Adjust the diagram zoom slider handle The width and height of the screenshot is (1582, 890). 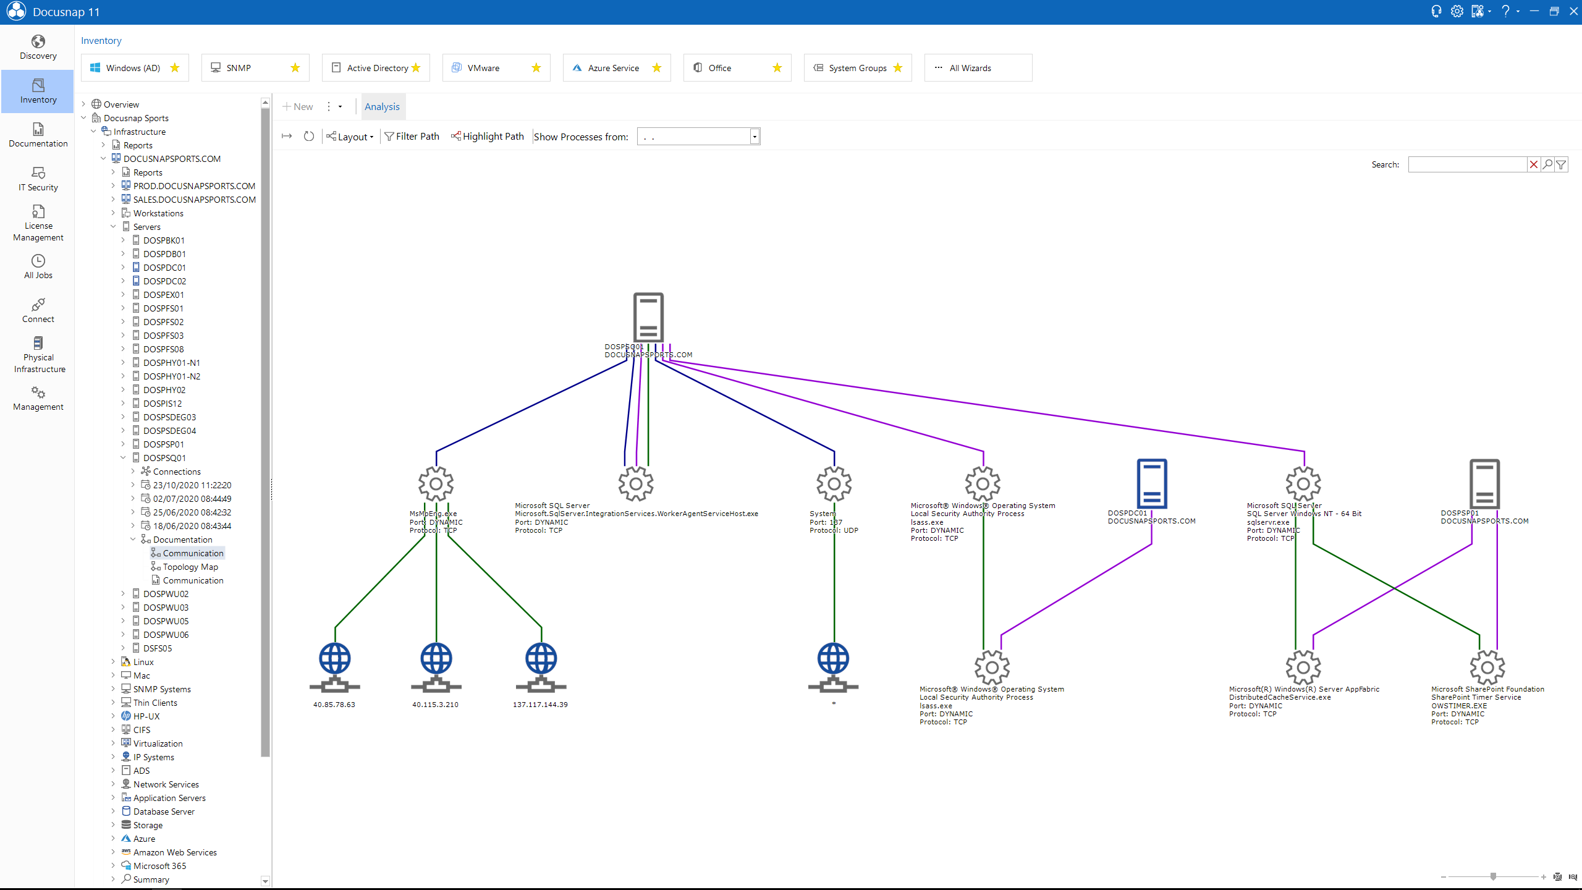click(1493, 876)
